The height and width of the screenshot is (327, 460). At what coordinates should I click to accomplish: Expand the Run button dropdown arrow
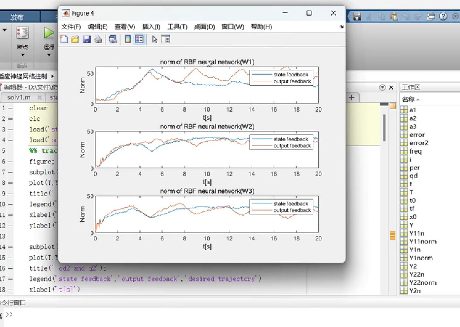point(49,55)
